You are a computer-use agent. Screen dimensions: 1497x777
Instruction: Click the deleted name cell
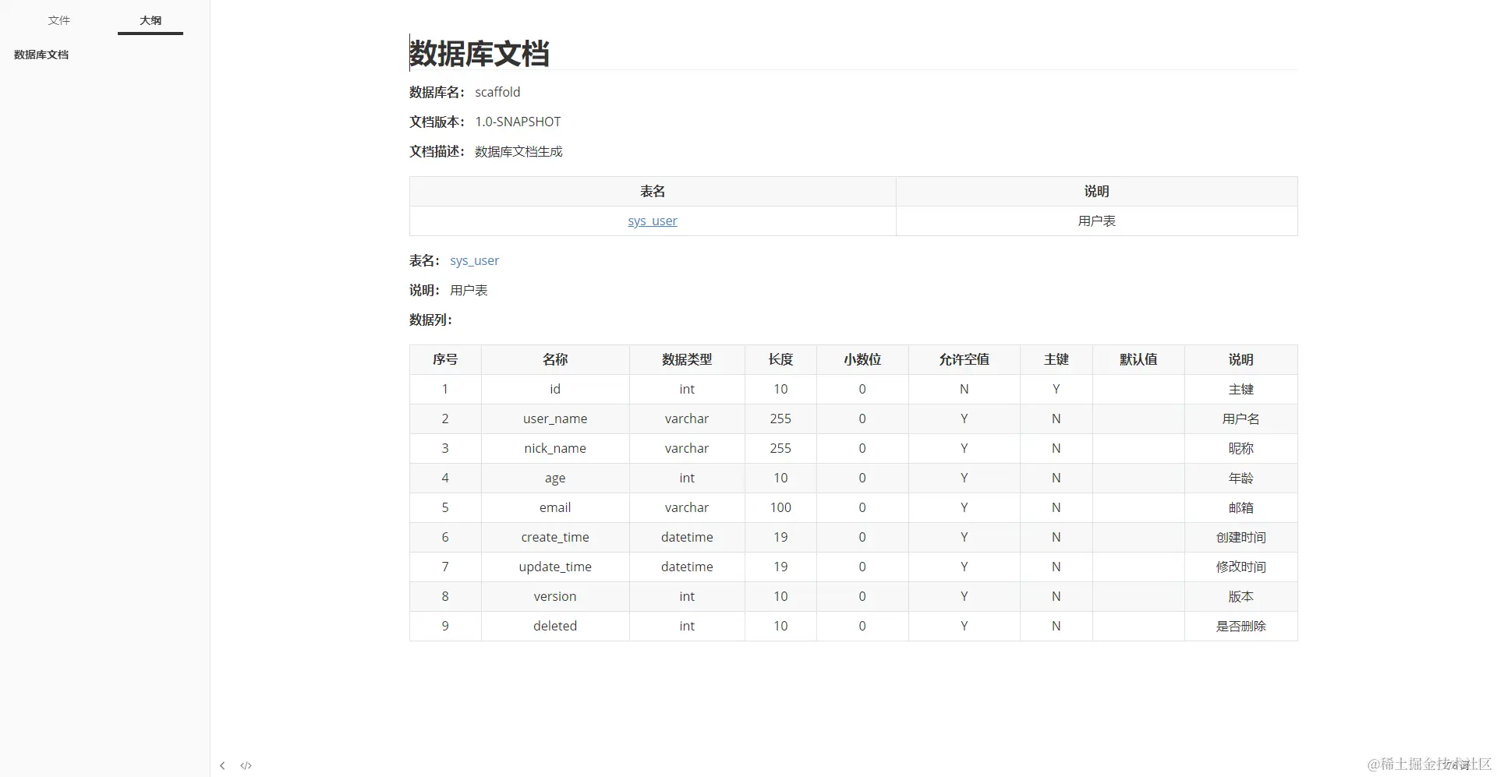click(555, 626)
